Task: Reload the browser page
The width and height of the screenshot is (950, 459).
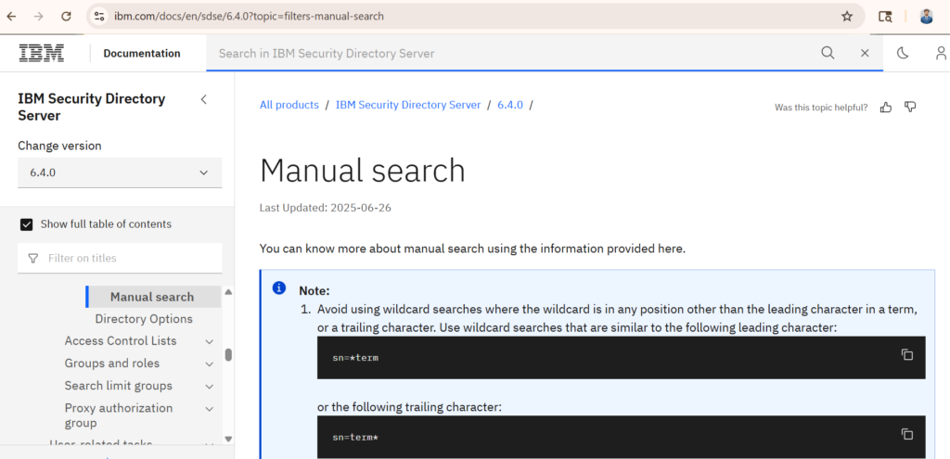Action: click(x=66, y=17)
